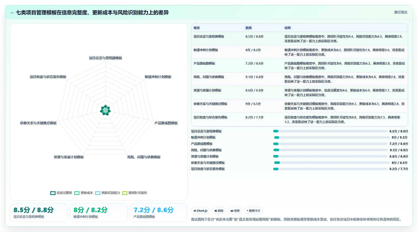Click the description for 风险、问题与依赖模板 row

(x=344, y=79)
